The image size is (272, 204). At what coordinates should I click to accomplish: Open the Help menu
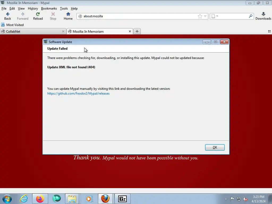pos(74,8)
